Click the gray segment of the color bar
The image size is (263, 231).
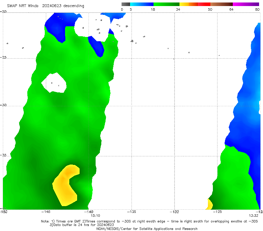[126, 4]
